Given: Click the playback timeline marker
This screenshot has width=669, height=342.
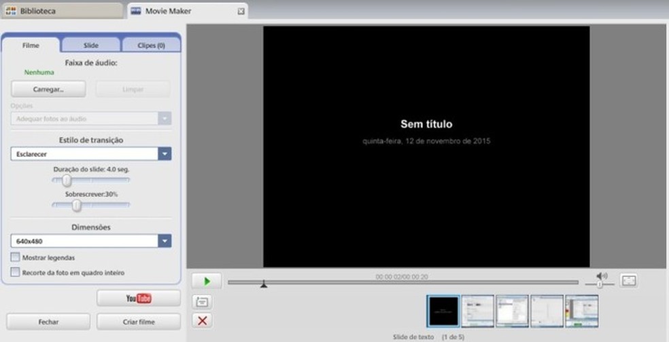Looking at the screenshot, I should coord(264,284).
